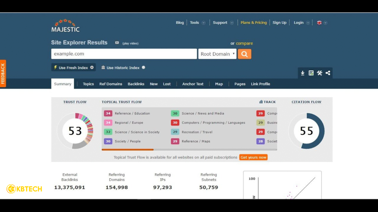Click the create report icon
Viewport: 378px width, 212px height.
click(311, 73)
